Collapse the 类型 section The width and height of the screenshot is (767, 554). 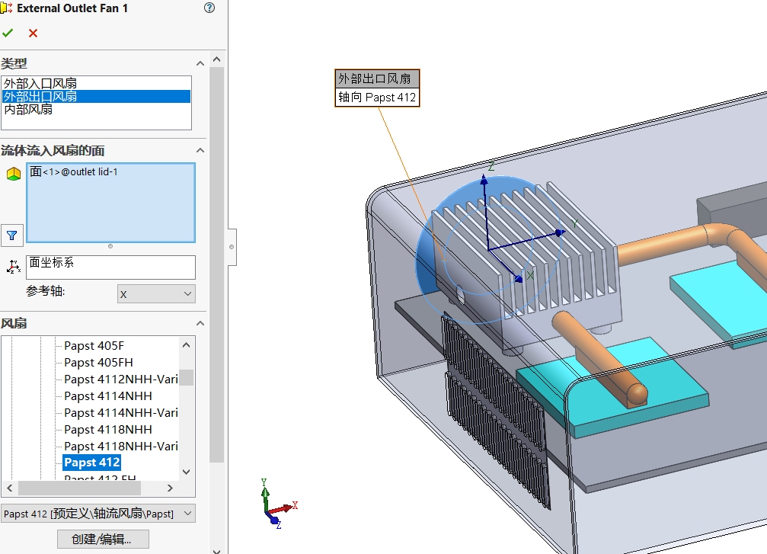click(x=200, y=62)
